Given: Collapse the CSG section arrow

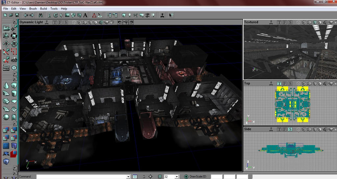Looking at the screenshot, I should (15, 123).
